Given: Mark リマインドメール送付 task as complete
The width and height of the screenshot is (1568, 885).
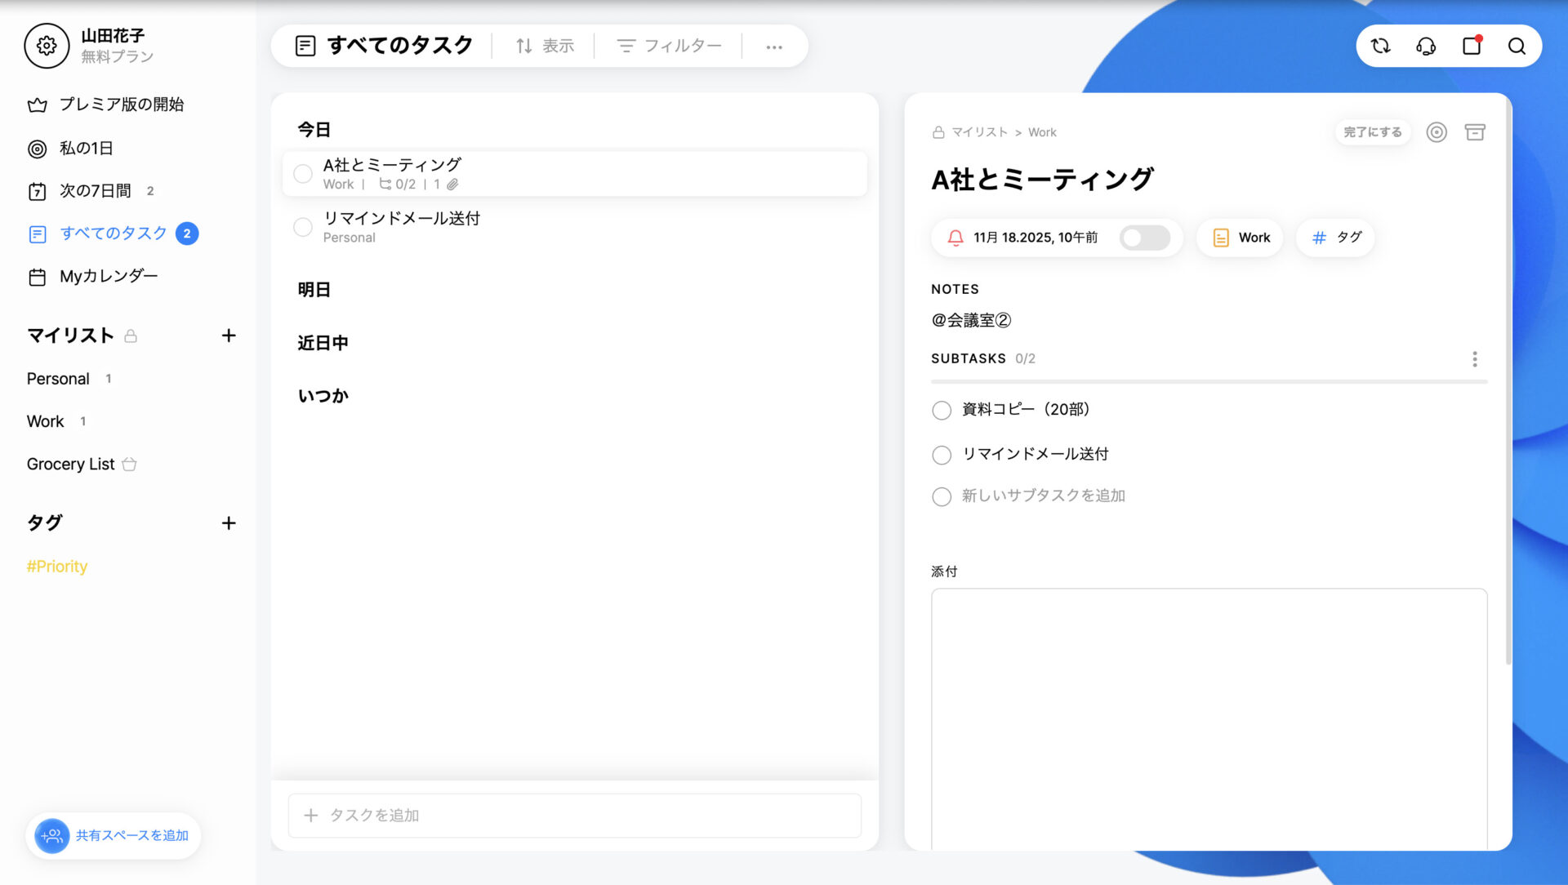Looking at the screenshot, I should click(x=303, y=227).
